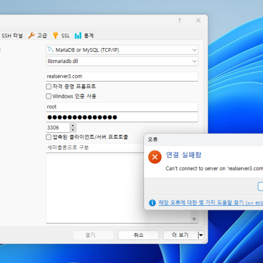
Task: Click the port field showing 3306
Action: [x=58, y=128]
